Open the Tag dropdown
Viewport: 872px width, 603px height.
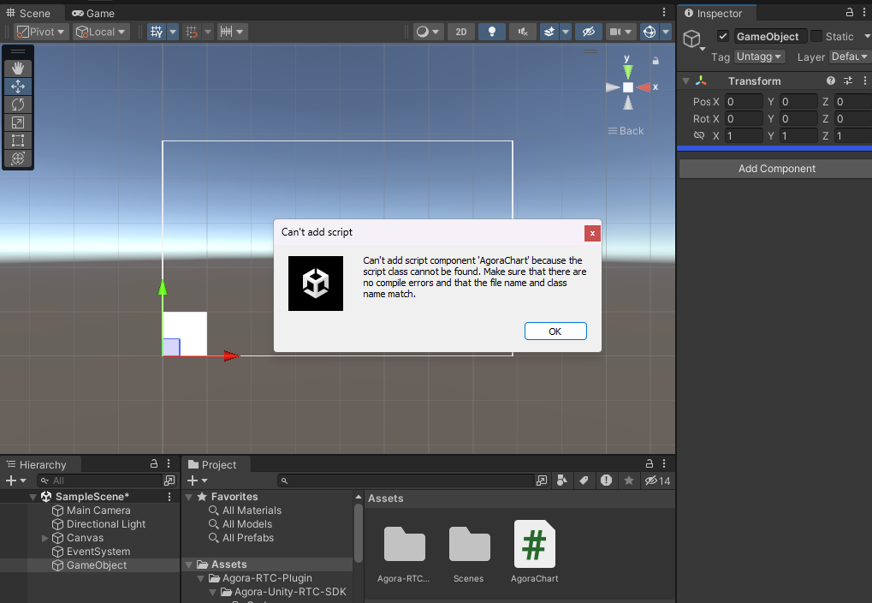759,57
